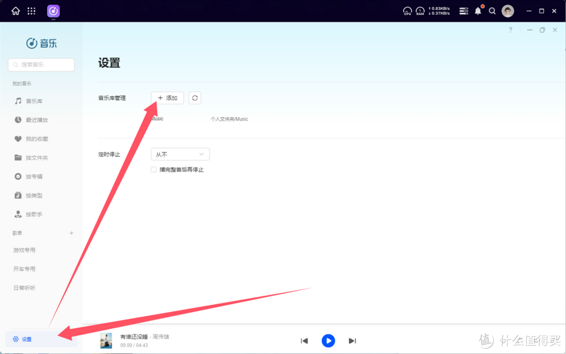Viewport: 566px width, 354px height.
Task: Enable the 播完整首后再停止 checkbox
Action: 154,169
